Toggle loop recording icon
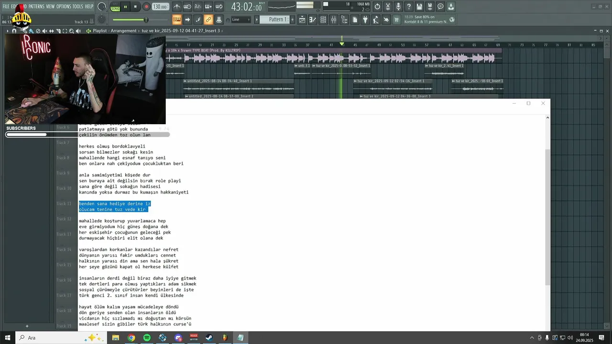The image size is (612, 344). (219, 7)
